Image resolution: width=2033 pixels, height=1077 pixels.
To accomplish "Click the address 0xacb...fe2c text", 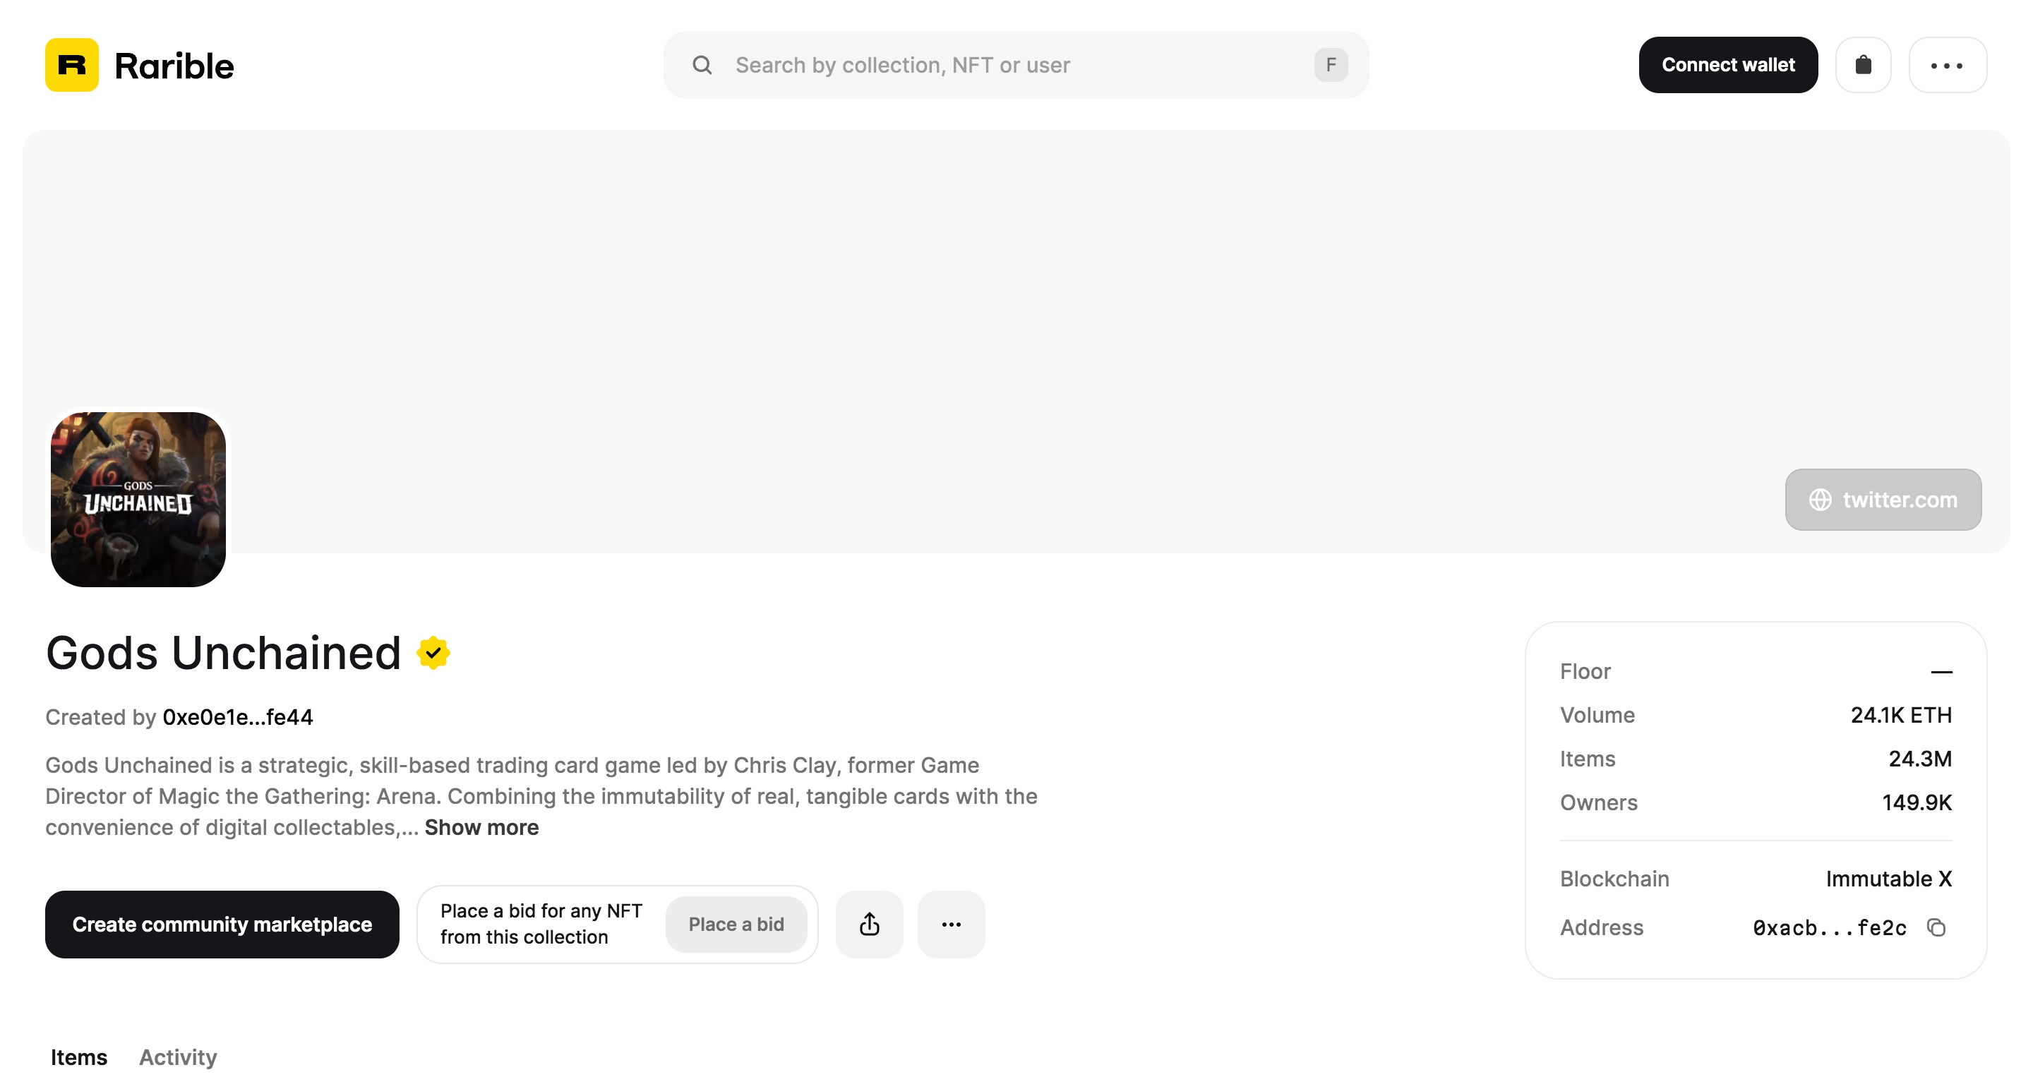I will coord(1830,927).
